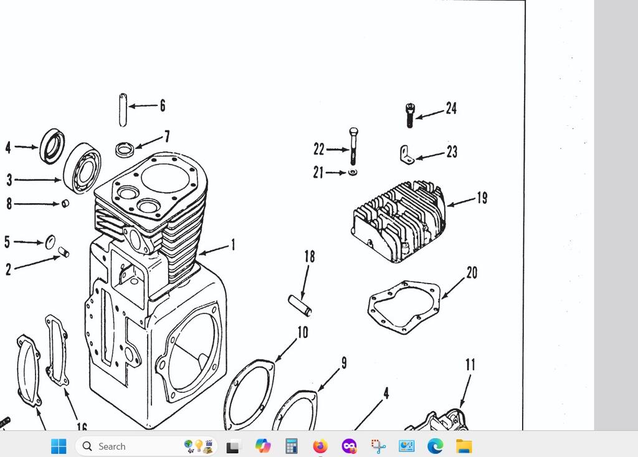Click the crankcase block label 1
The width and height of the screenshot is (638, 457).
tap(233, 245)
